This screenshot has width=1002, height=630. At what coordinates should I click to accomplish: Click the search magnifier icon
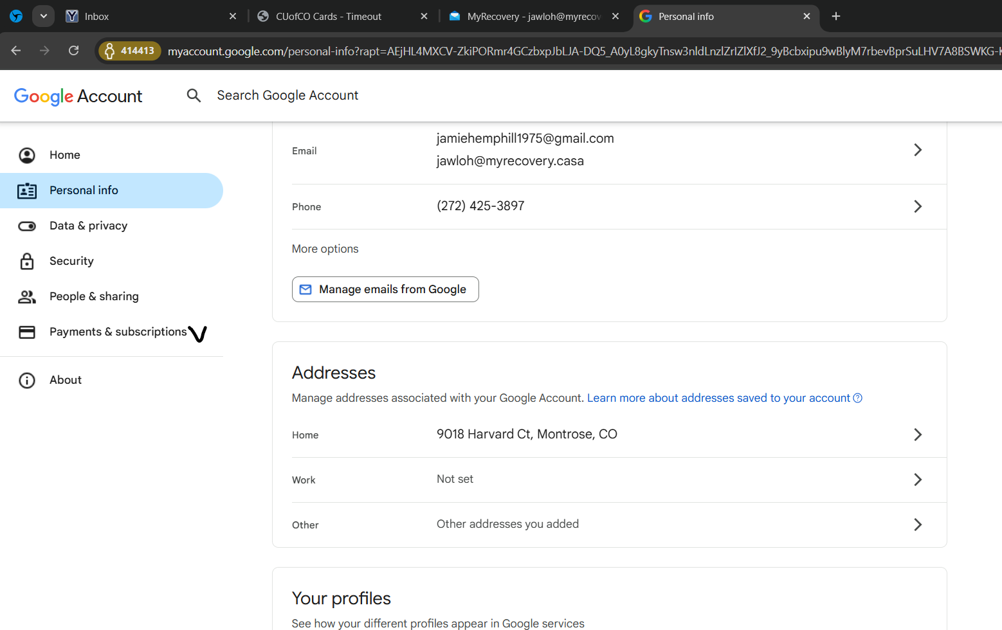[x=194, y=96]
